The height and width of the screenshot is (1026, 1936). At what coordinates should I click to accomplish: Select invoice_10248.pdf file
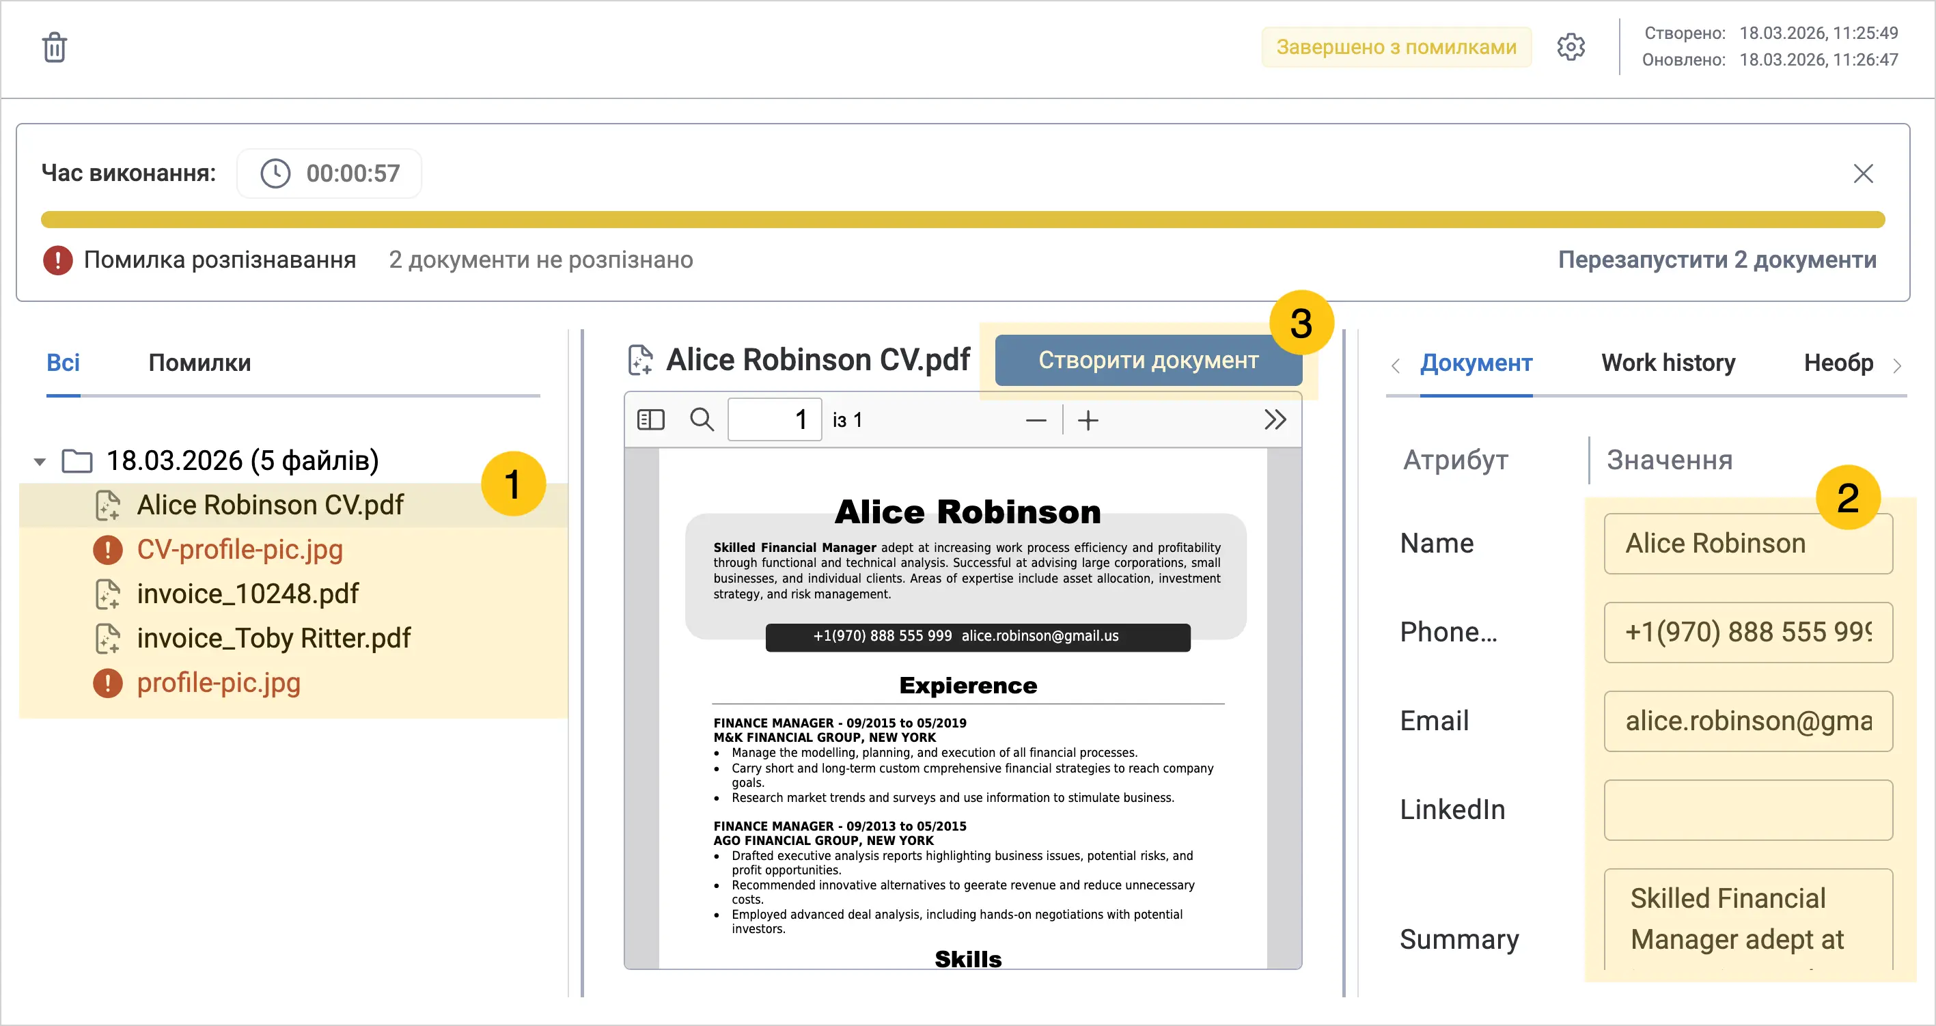click(x=247, y=594)
